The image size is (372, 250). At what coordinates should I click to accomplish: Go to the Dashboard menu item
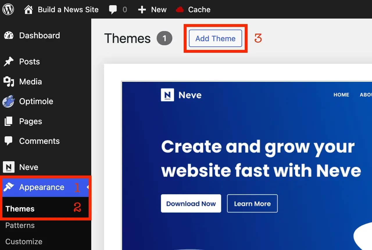point(40,35)
